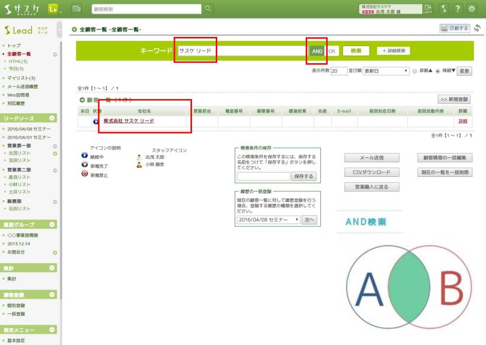486x345 pixels.
Task: Focus the 顧客検索 header search box
Action: point(147,9)
